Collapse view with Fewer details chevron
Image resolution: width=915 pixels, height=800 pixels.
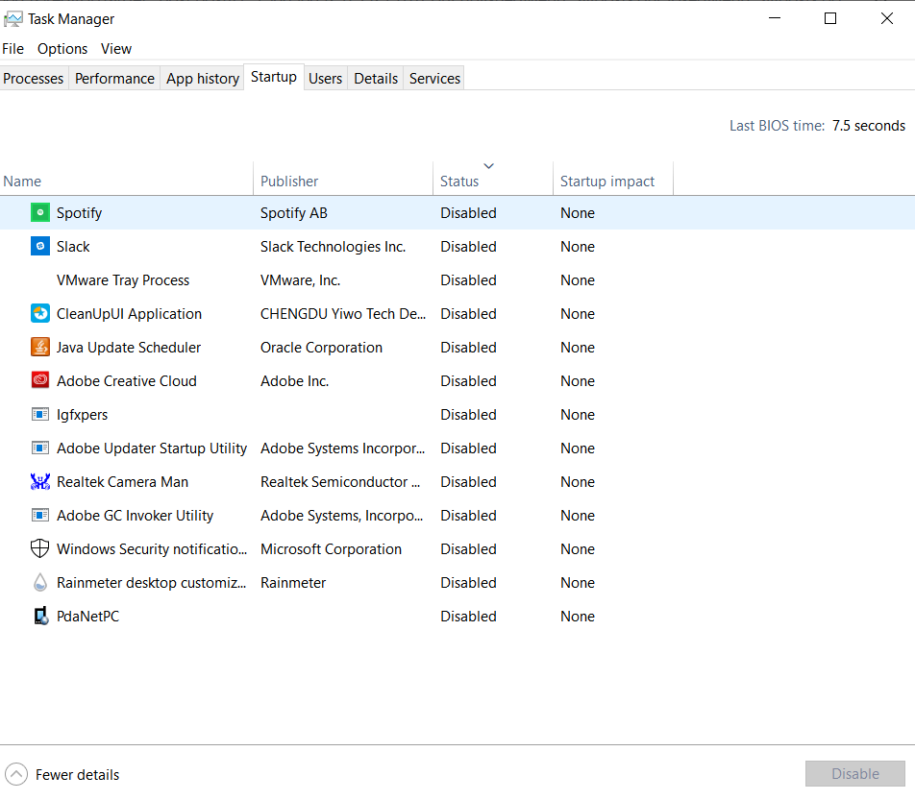point(16,774)
